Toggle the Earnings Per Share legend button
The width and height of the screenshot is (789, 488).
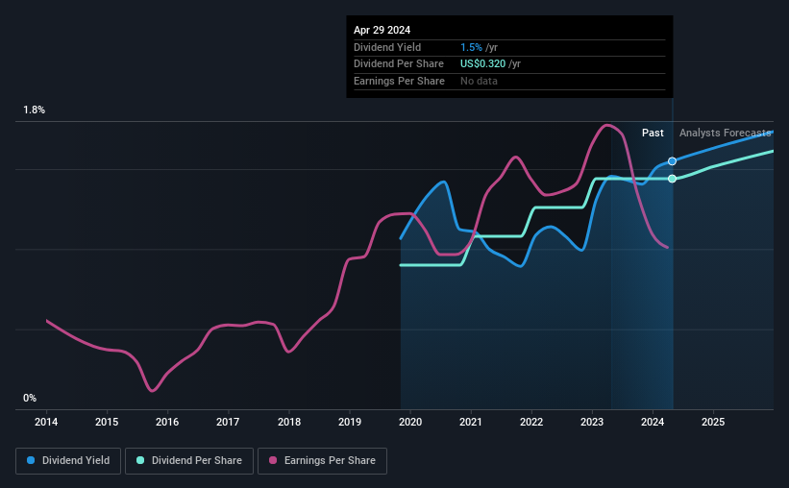(x=322, y=461)
